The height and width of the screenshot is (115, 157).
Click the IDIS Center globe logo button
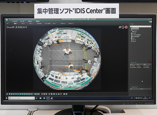(x=7, y=20)
